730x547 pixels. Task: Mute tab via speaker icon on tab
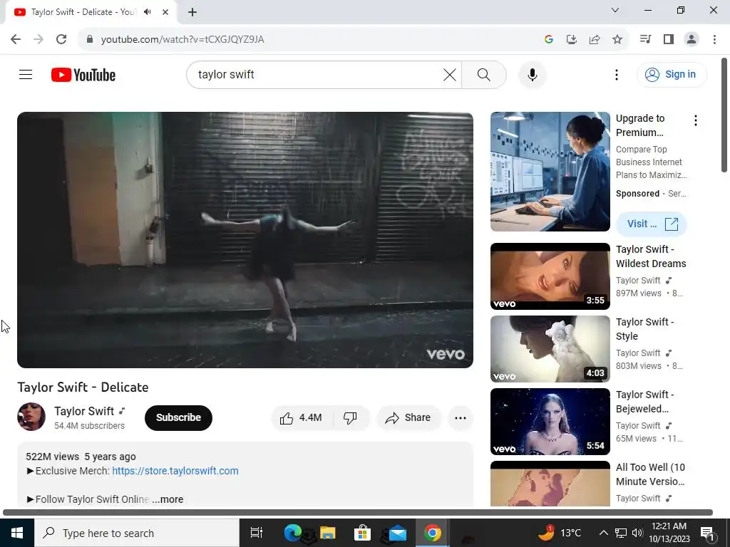(148, 12)
